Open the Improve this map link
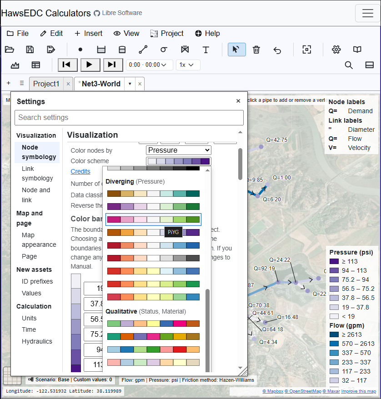This screenshot has height=399, width=381. click(x=358, y=391)
